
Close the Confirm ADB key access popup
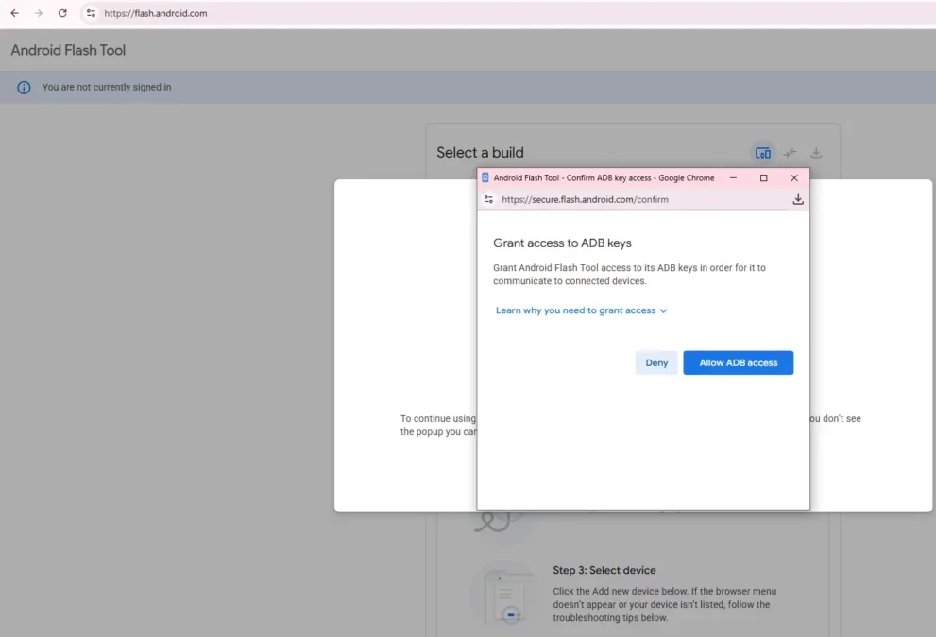tap(793, 177)
